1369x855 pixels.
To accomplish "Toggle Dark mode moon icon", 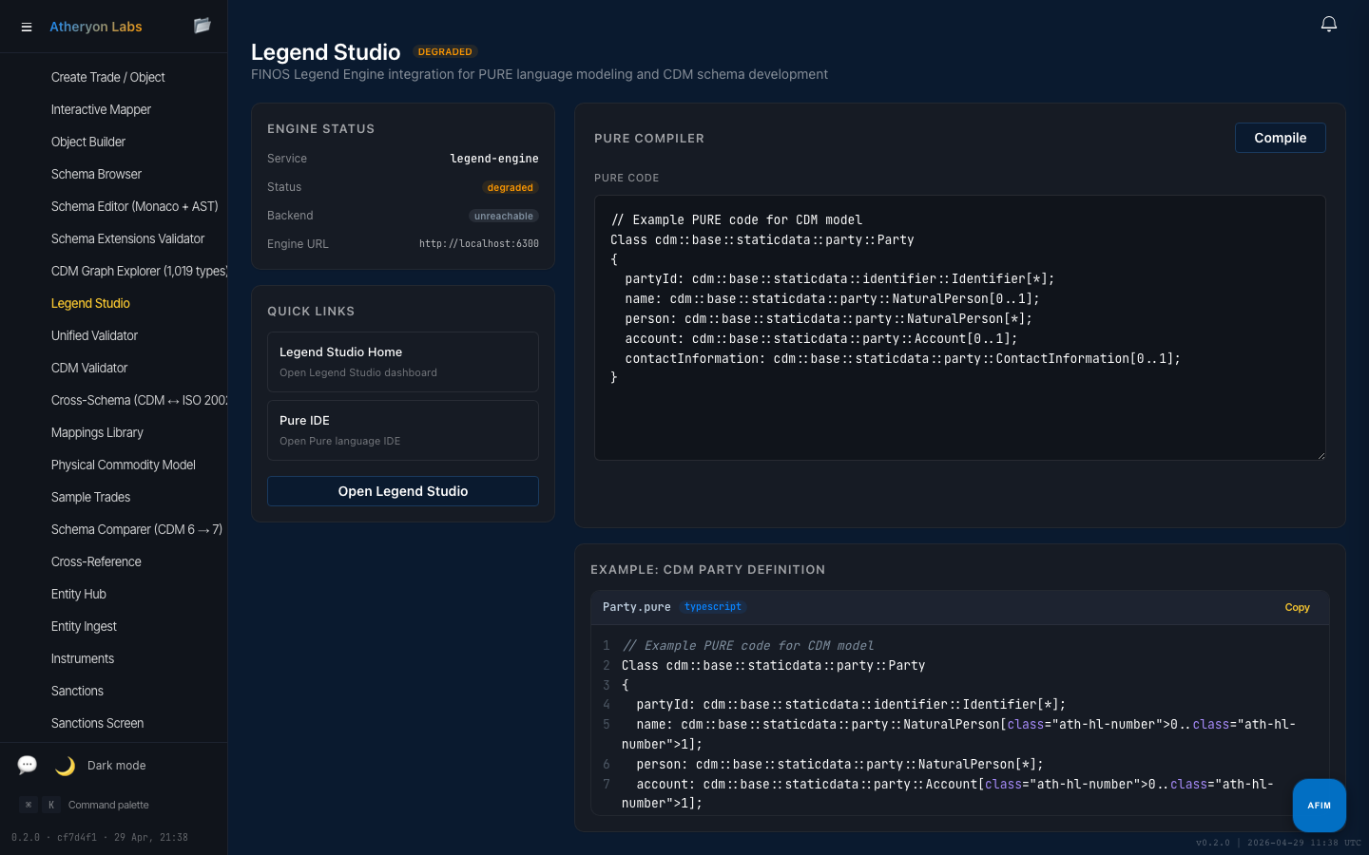I will tap(65, 766).
